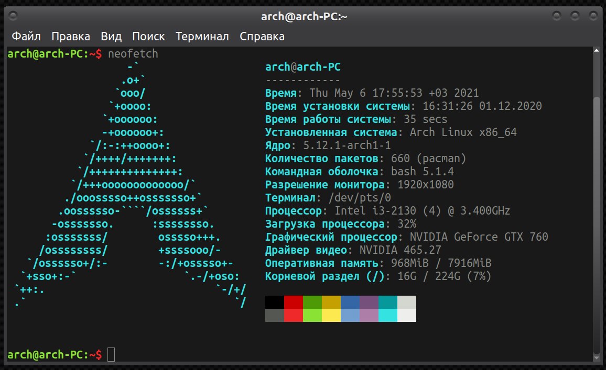Viewport: 606px width, 370px height.
Task: Click the light blue color block
Action: tap(350, 315)
